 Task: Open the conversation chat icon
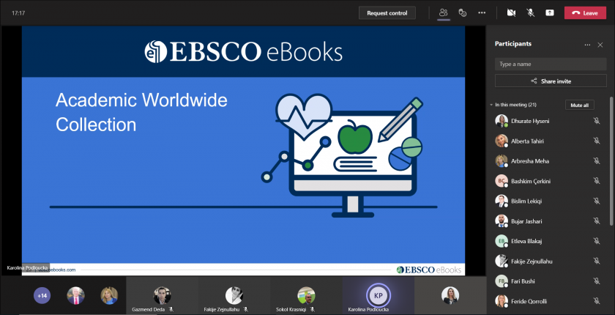click(463, 13)
